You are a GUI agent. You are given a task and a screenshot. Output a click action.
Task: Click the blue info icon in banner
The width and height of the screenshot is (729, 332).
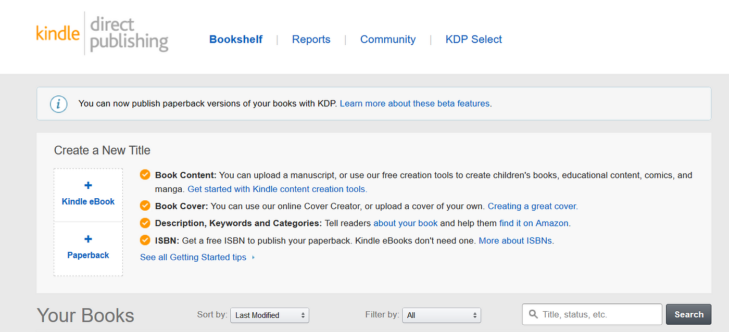[58, 104]
